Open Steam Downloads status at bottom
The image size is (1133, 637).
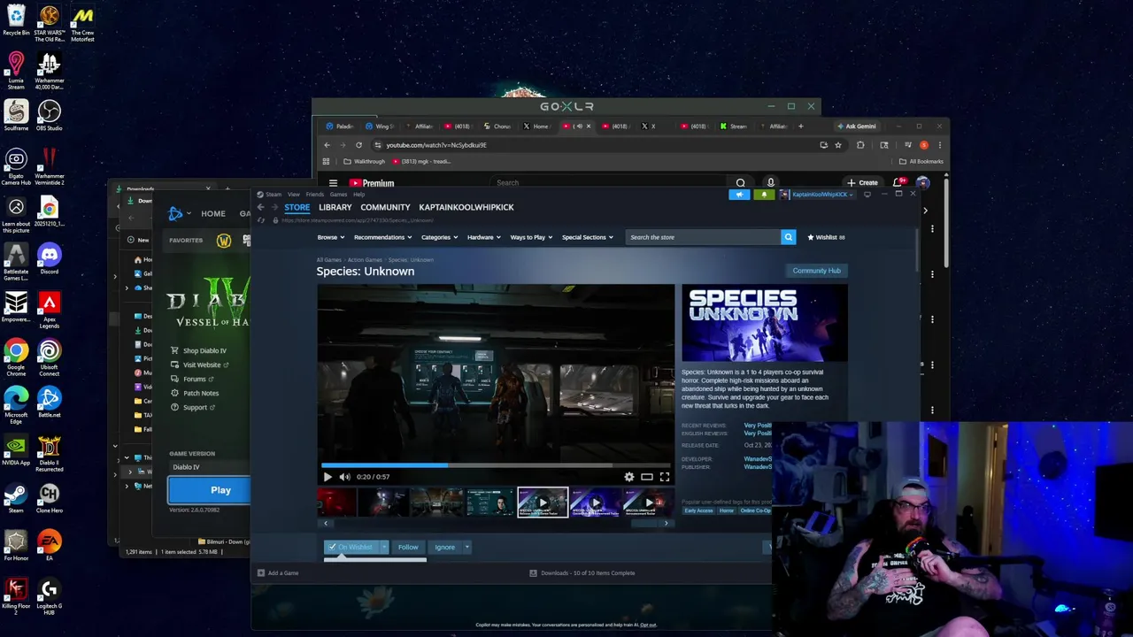[582, 573]
